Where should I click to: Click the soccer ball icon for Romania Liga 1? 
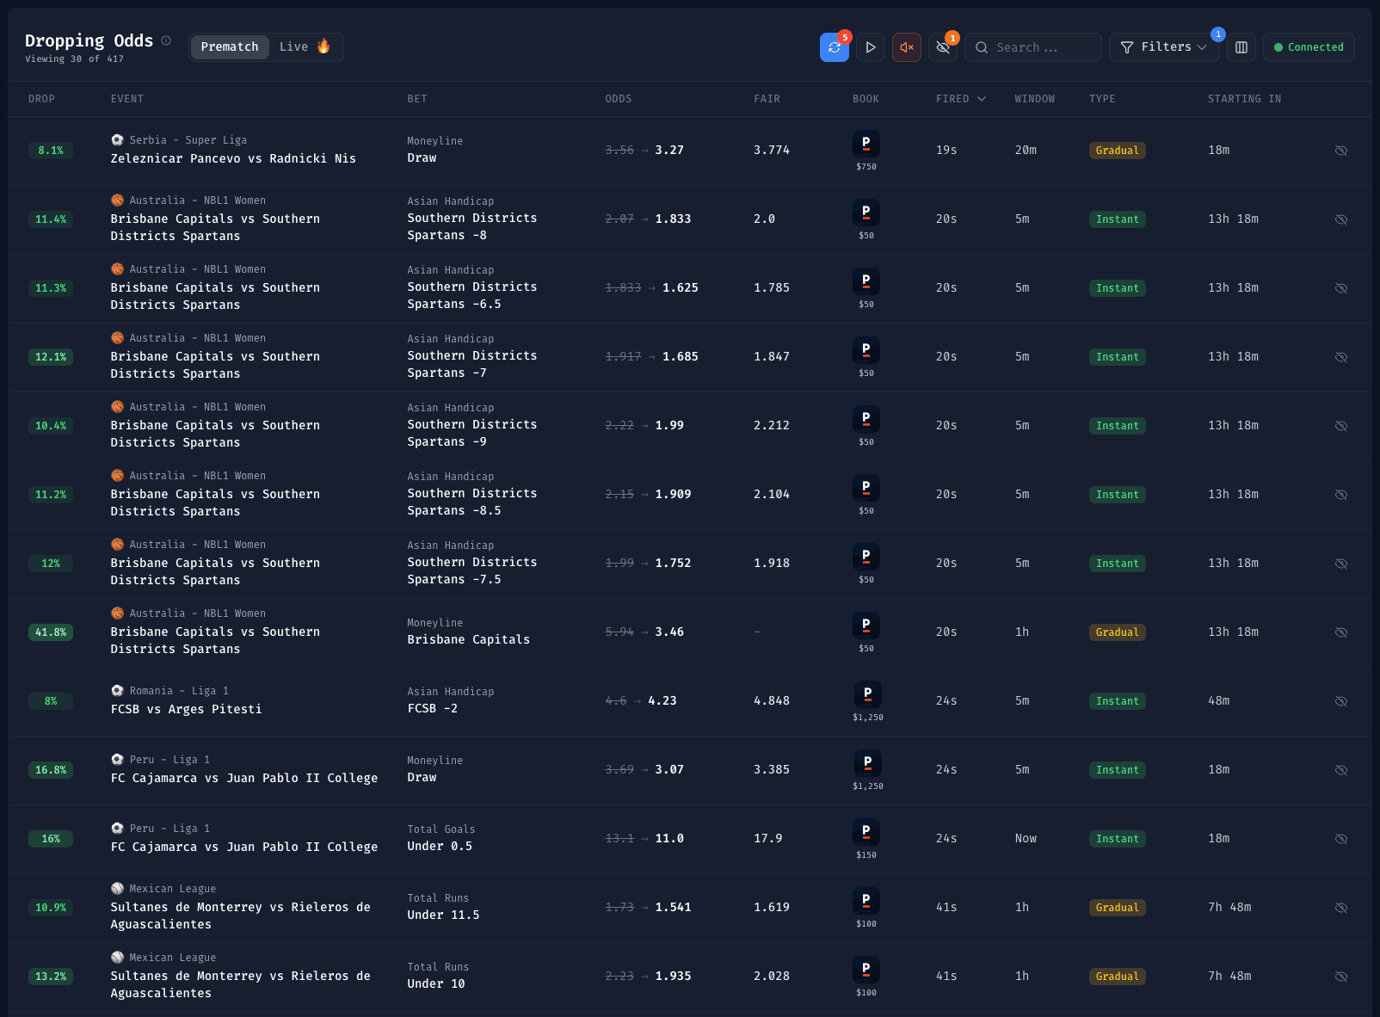click(x=117, y=690)
